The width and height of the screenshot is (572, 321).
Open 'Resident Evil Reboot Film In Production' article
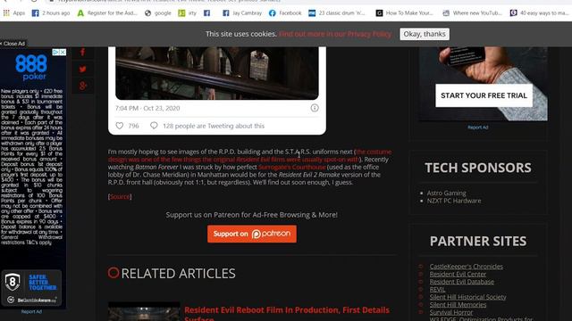pos(287,314)
